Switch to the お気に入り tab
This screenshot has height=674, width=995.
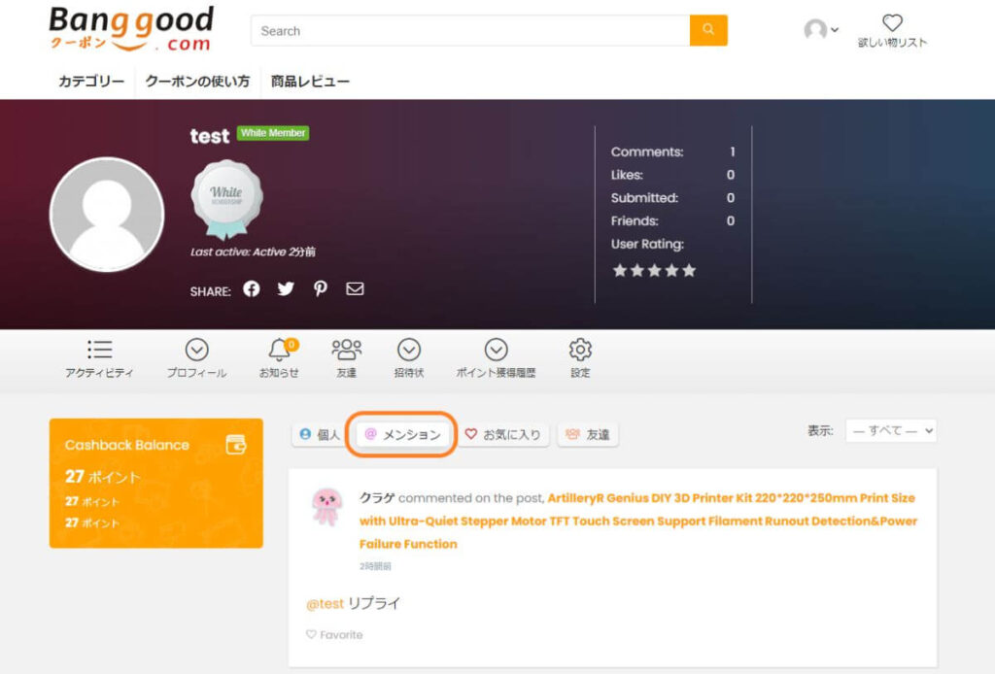pos(503,435)
